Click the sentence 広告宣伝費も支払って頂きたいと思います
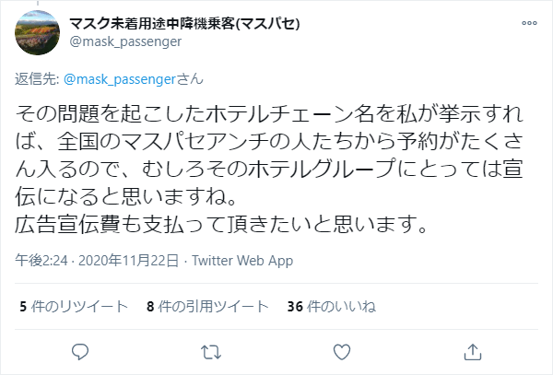 [x=221, y=224]
